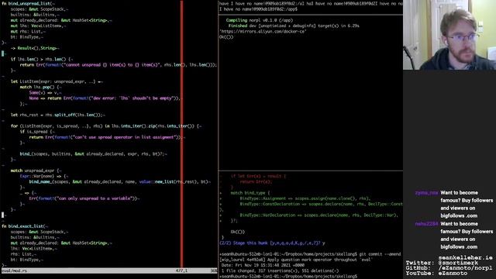Viewport: 496px width, 279px height.
Task: Click the "fn bind_exact_list(" function signature line
Action: pos(26,226)
